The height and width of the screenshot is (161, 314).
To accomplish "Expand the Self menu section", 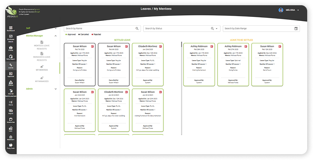I will click(56, 28).
